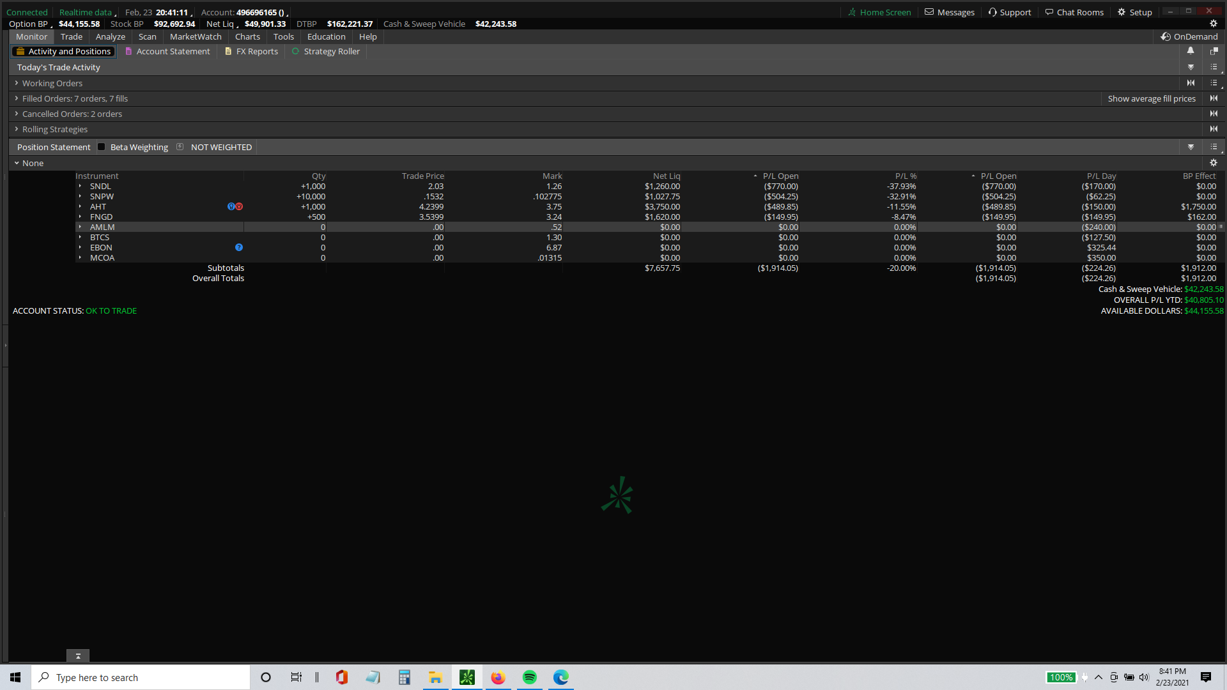Click Show average fill prices

tap(1151, 98)
